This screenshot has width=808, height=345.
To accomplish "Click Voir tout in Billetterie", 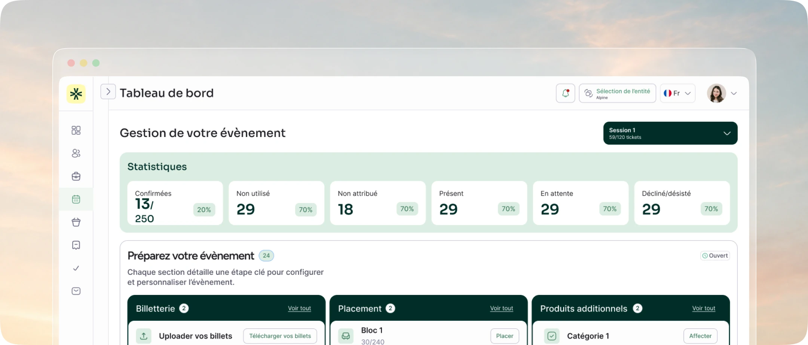I will [299, 308].
